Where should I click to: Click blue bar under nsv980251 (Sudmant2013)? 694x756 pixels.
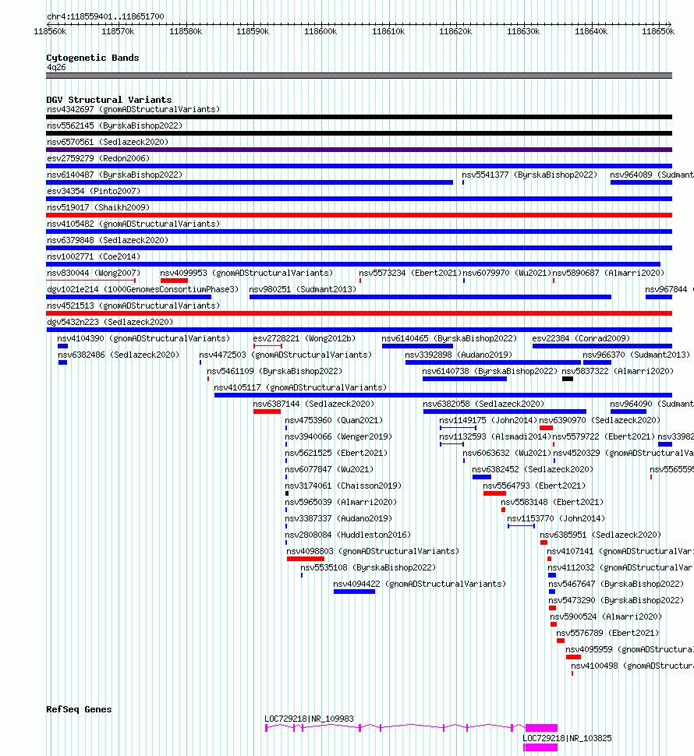[x=430, y=297]
